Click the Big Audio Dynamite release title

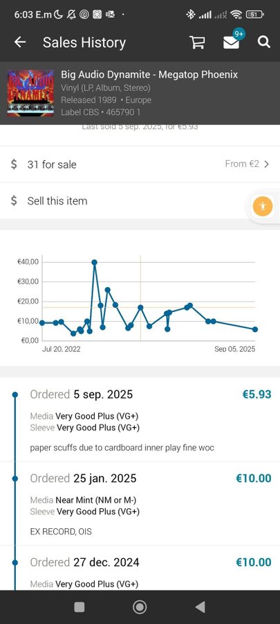coord(149,74)
